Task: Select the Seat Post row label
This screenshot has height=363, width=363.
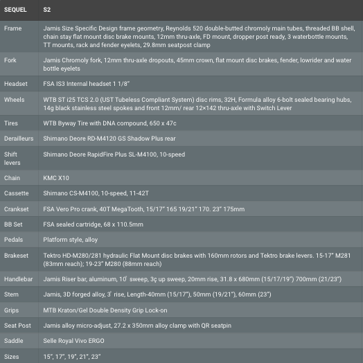Action: (17, 326)
